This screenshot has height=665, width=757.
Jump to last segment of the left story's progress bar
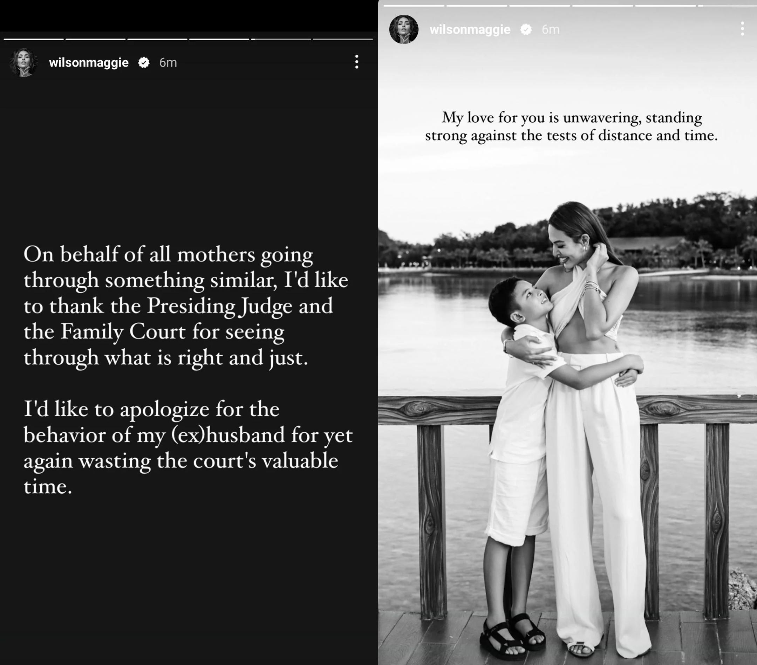coord(343,39)
